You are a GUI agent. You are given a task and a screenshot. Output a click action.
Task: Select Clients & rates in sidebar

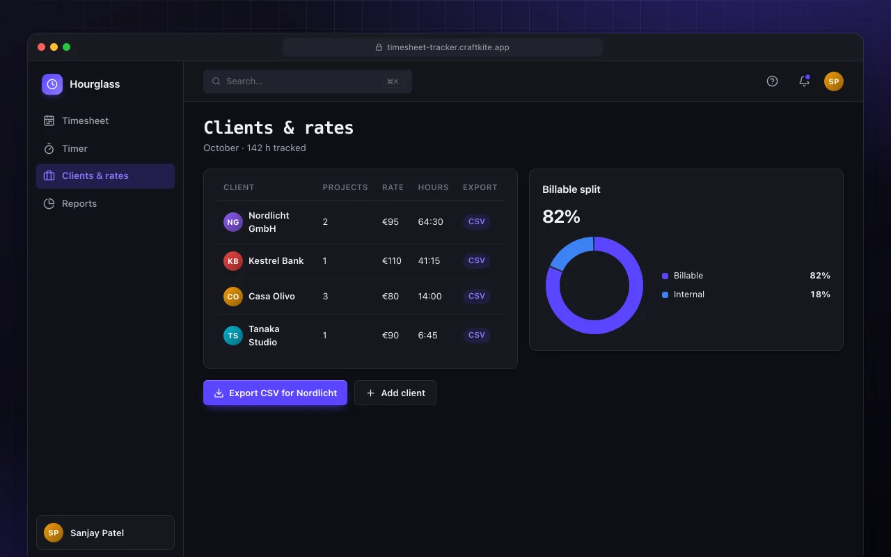point(105,176)
